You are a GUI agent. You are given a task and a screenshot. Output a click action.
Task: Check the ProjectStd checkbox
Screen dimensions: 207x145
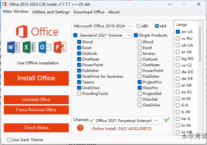click(139, 94)
